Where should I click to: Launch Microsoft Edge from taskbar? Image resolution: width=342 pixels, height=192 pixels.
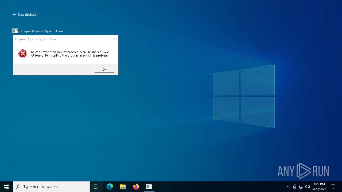(110, 187)
